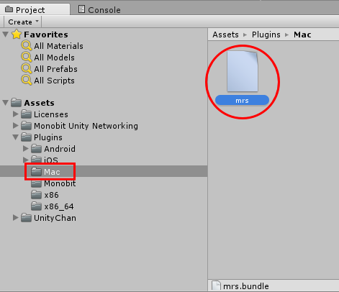Click the Project tab
The height and width of the screenshot is (292, 339).
point(25,10)
